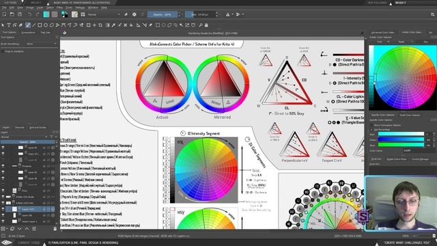Viewport: 437px width, 246px height.
Task: Open the Advanced Color Selector tab
Action: pos(383,32)
